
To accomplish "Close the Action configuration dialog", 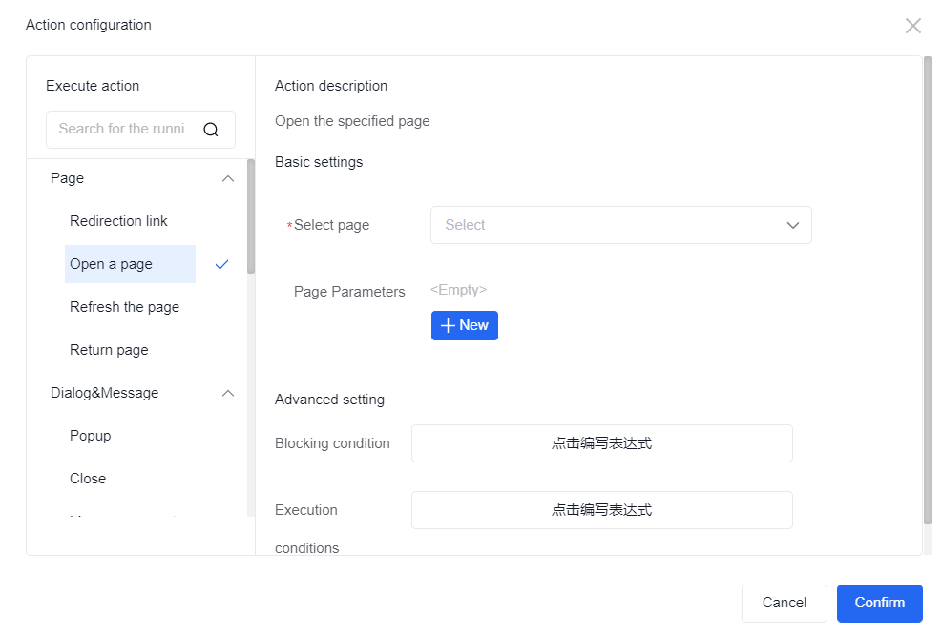I will [x=912, y=26].
